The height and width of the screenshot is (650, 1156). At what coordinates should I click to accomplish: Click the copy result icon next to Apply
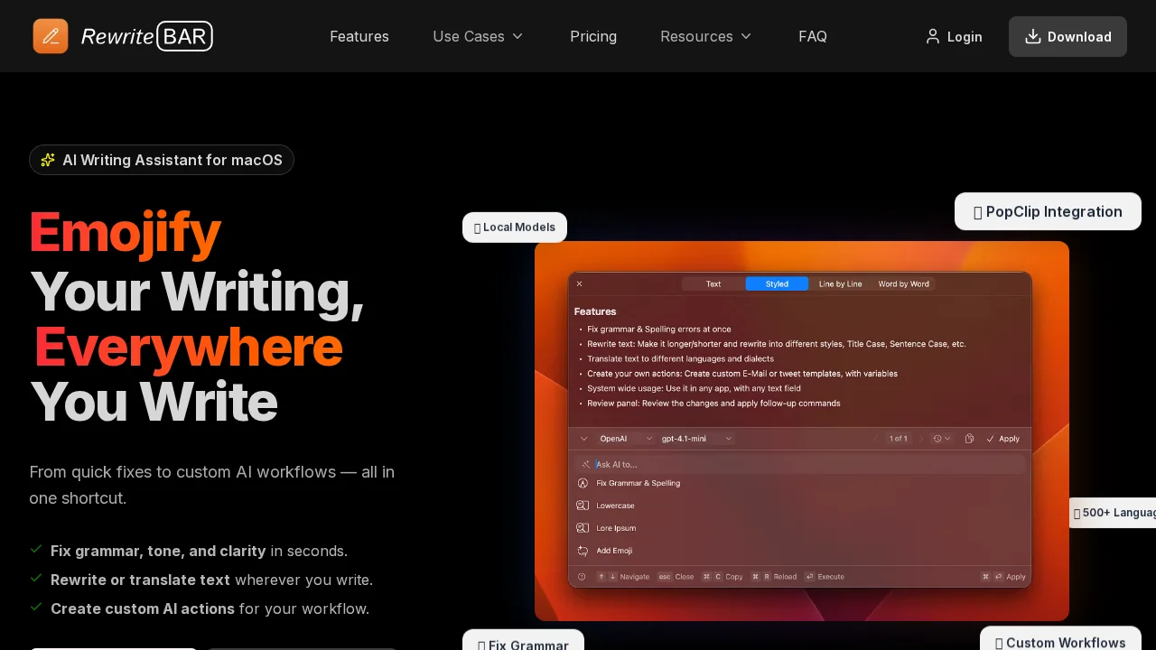coord(969,439)
